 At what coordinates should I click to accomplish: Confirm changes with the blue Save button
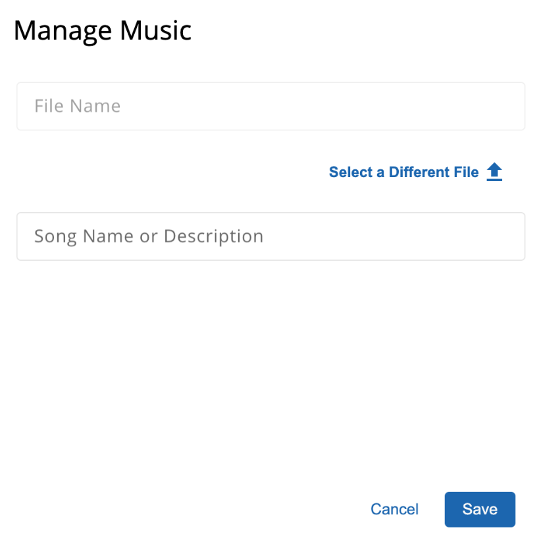click(480, 509)
